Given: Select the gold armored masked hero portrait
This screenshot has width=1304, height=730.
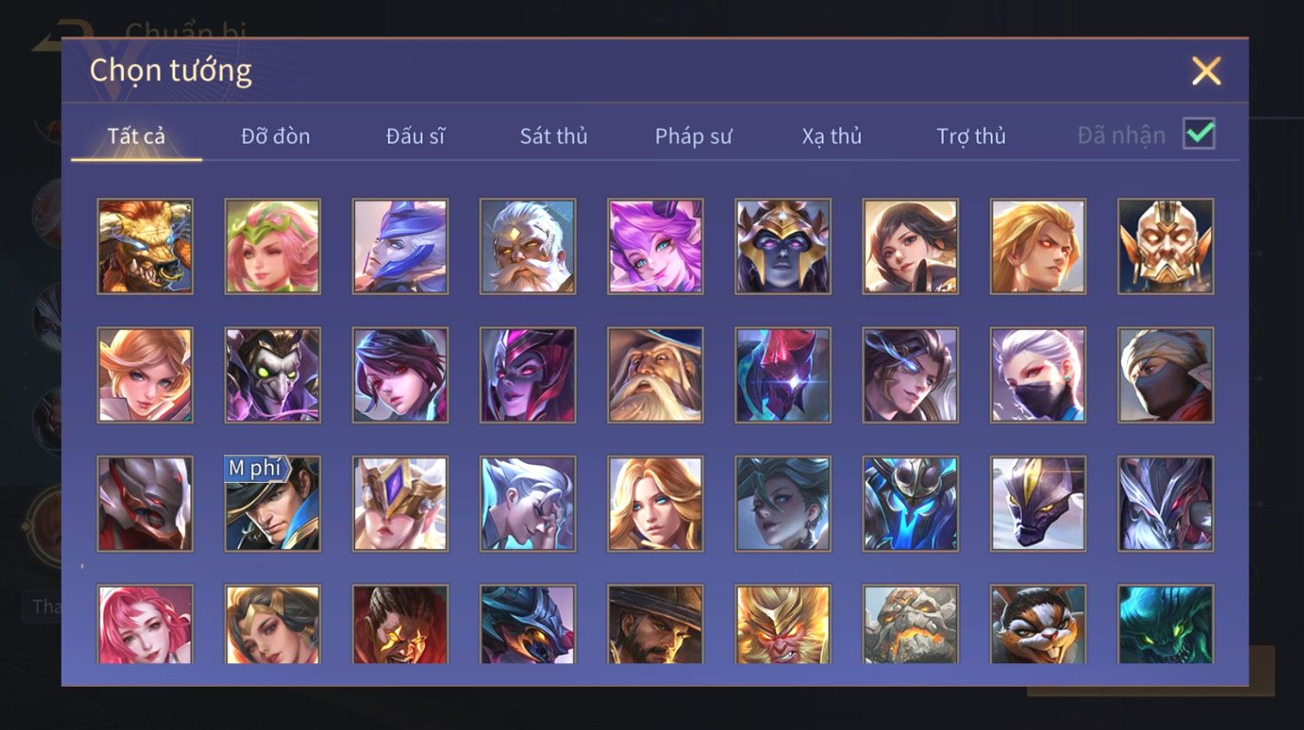Looking at the screenshot, I should (x=1165, y=246).
